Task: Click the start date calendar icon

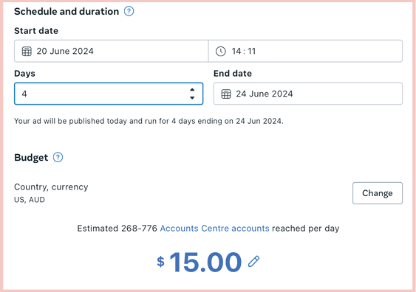Action: (27, 51)
